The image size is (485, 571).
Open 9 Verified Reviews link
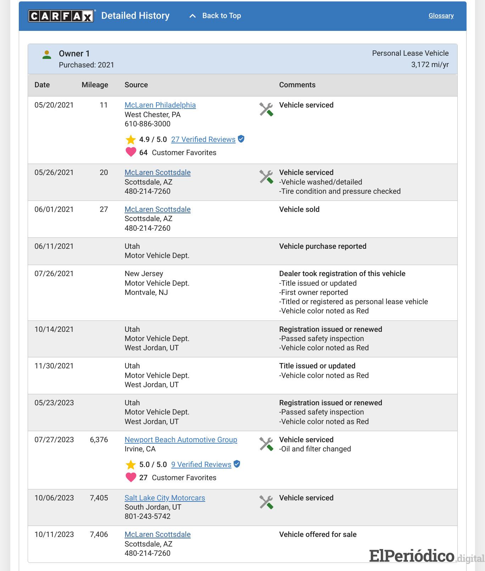click(x=201, y=465)
